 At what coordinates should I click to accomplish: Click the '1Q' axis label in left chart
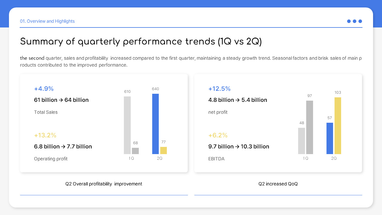(131, 158)
